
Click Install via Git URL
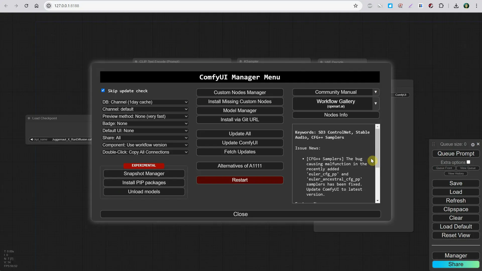point(240,120)
